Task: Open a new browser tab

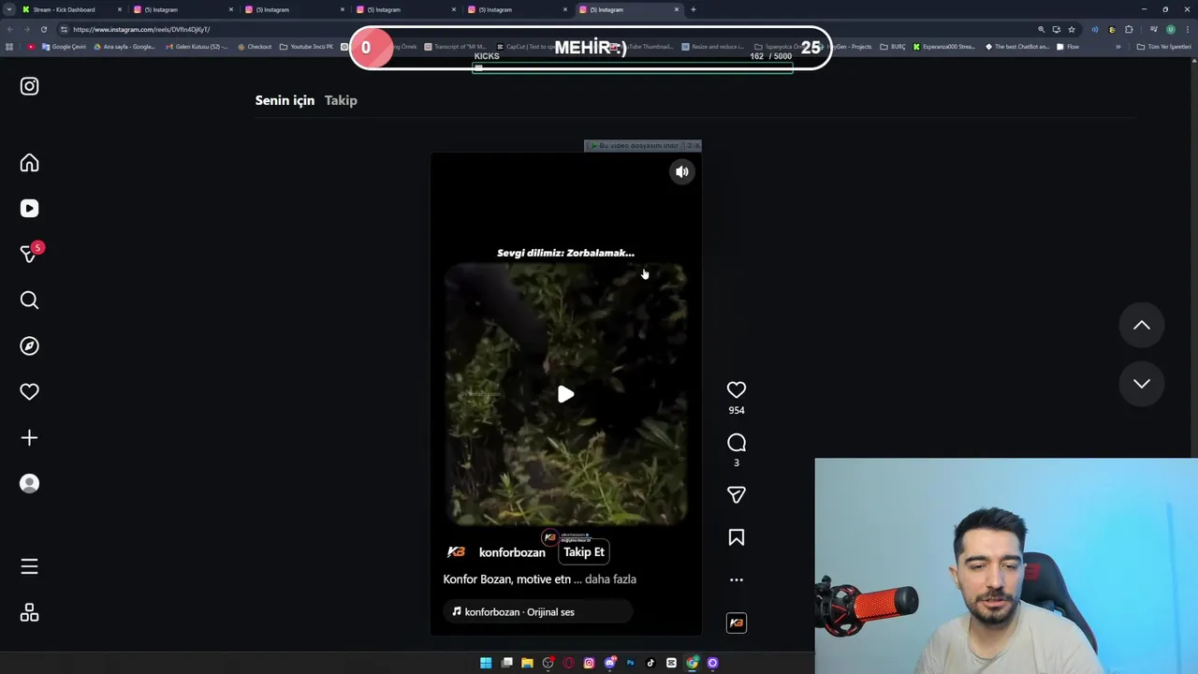Action: pyautogui.click(x=694, y=9)
